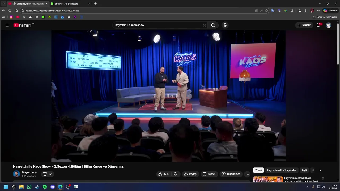This screenshot has height=191, width=340.
Task: Open the green Kick bookmark
Action: [x=43, y=17]
